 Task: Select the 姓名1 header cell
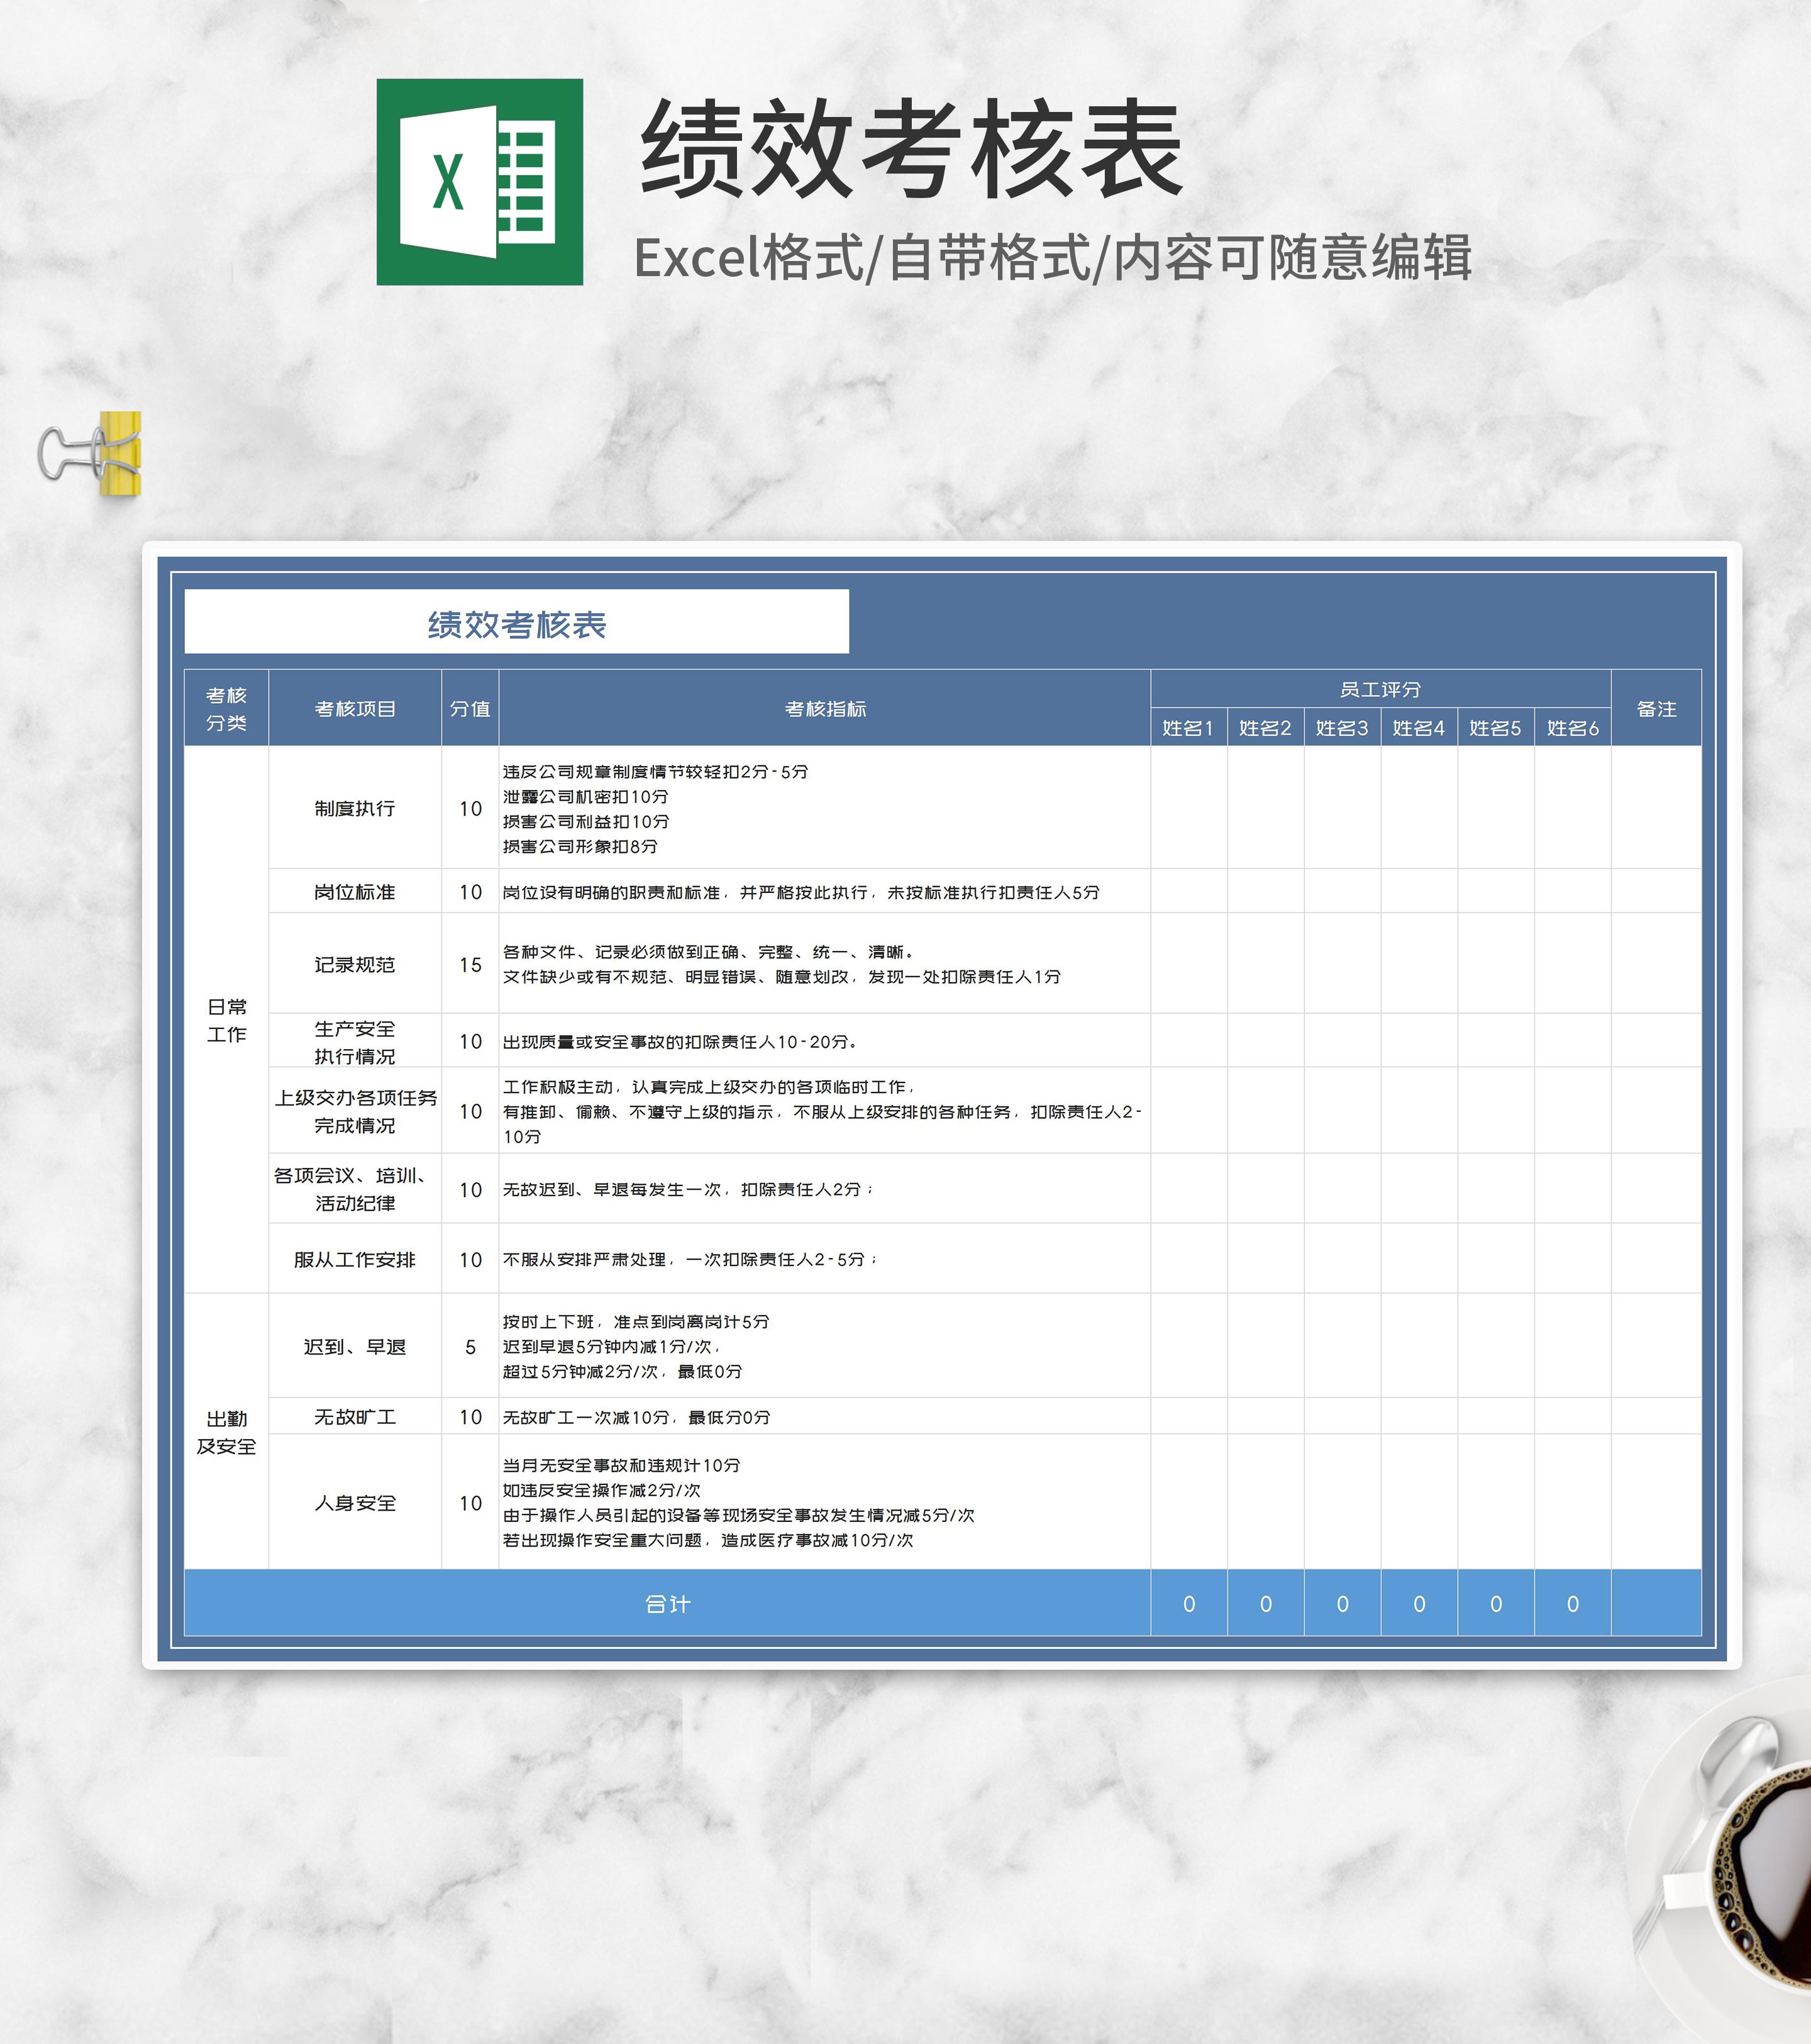[1188, 727]
